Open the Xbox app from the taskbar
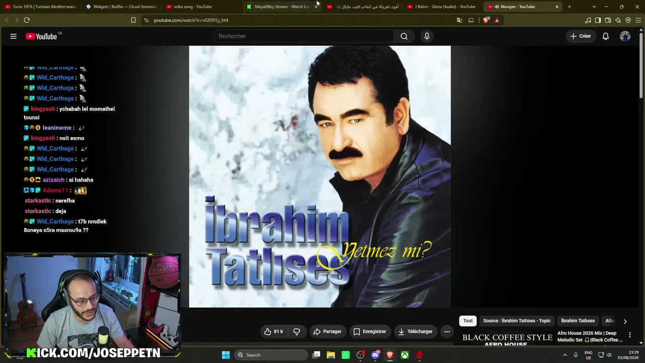645x363 pixels. 405,355
